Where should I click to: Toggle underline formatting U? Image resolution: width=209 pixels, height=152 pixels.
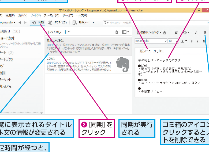point(204,41)
